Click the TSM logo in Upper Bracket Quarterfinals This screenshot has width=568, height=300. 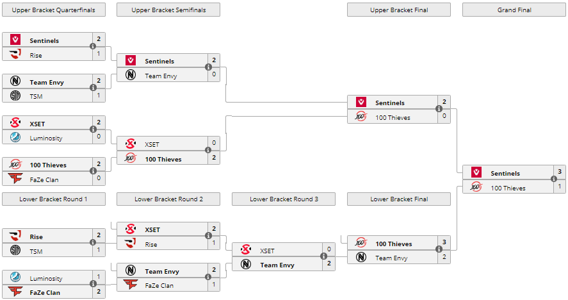coord(15,96)
